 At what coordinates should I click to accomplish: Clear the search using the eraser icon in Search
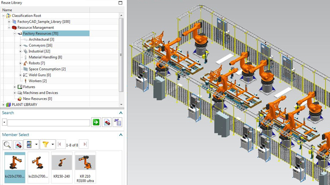tap(107, 122)
